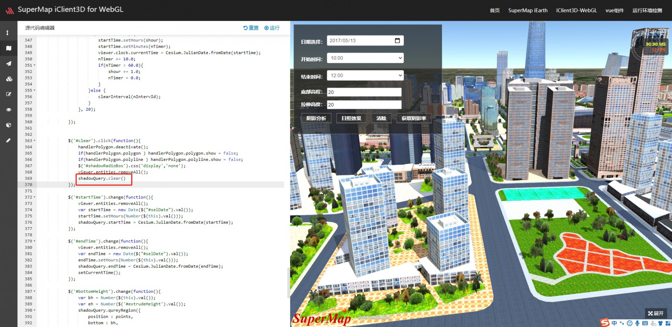Open the 开始时间 dropdown showing 10:00
The width and height of the screenshot is (672, 327).
(x=365, y=58)
